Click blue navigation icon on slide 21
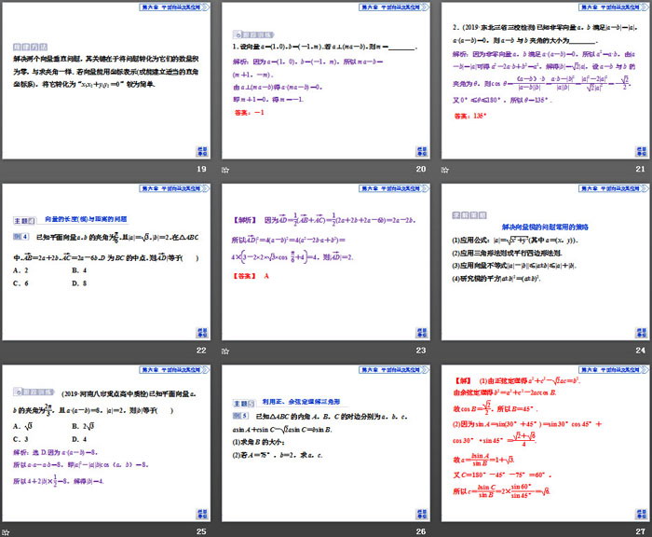652x537 pixels. [x=641, y=152]
